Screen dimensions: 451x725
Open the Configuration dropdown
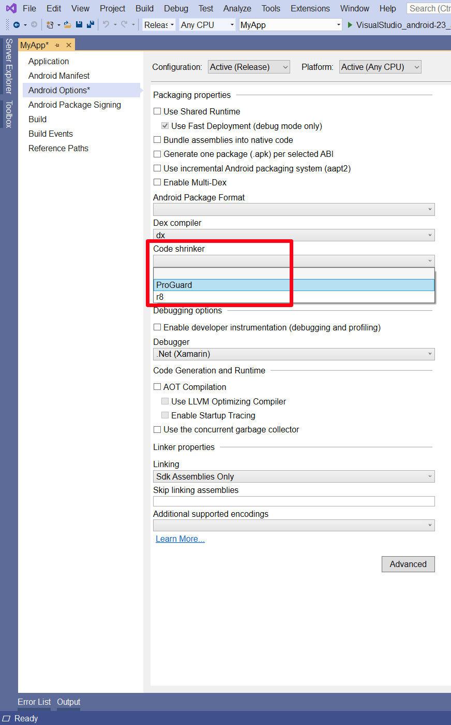(x=249, y=67)
